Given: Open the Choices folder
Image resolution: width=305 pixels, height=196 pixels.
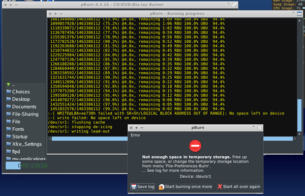Looking at the screenshot, I should 21,92.
